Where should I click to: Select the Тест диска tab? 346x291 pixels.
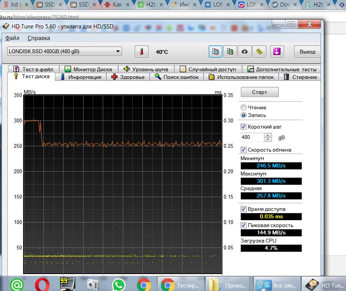coord(31,76)
